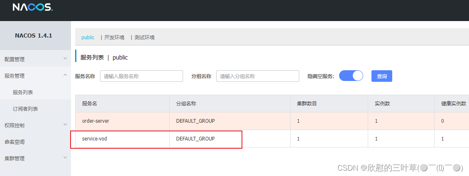
Task: Select the order-server service name
Action: coord(96,121)
